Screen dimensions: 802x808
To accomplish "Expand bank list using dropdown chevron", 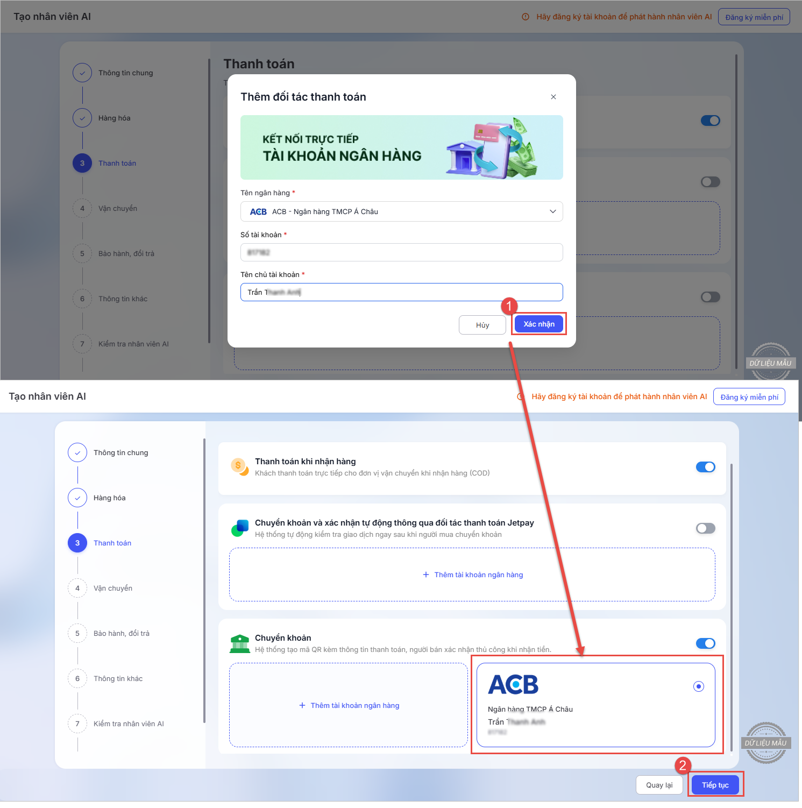I will 552,211.
